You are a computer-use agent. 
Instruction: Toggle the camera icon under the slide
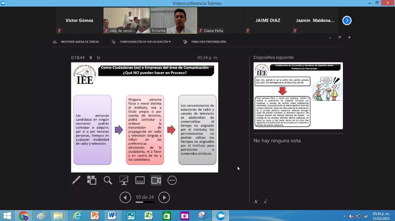pos(156,180)
